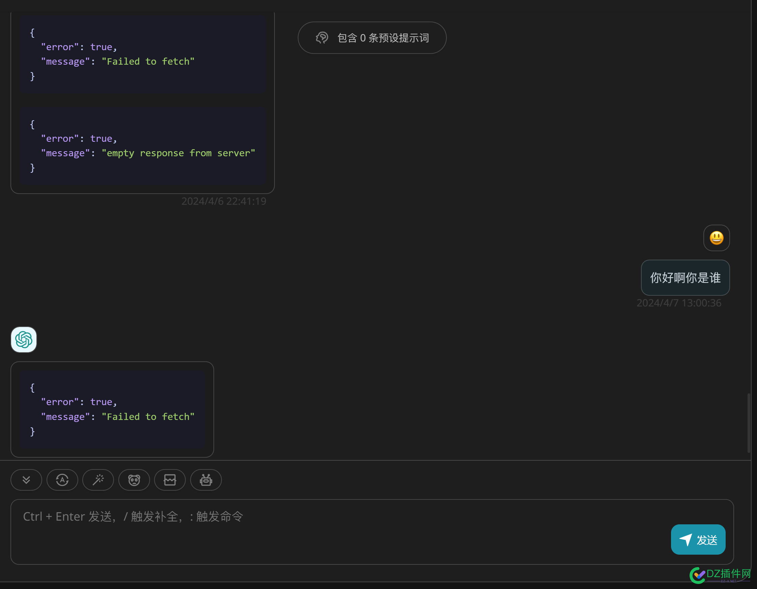Open the robot model selector icon
Viewport: 757px width, 589px height.
[x=206, y=480]
